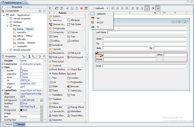The image size is (194, 127).
Task: Toggle the wrap style checkbox
Action: (x=22, y=77)
